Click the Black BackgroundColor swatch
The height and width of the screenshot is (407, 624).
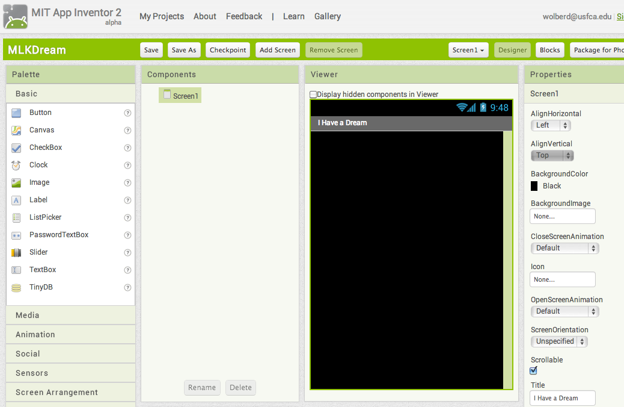534,186
